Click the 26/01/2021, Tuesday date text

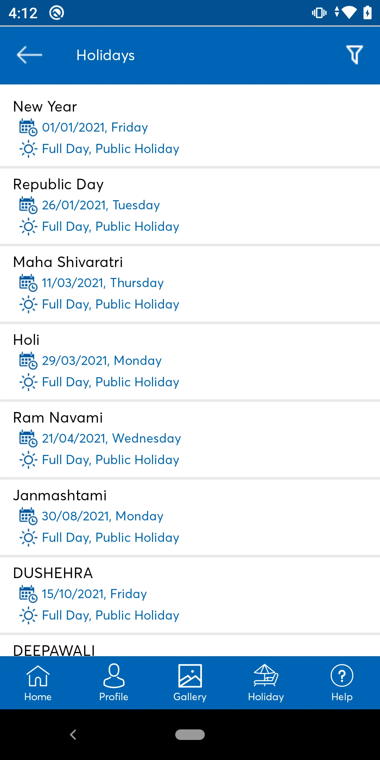[x=101, y=205]
